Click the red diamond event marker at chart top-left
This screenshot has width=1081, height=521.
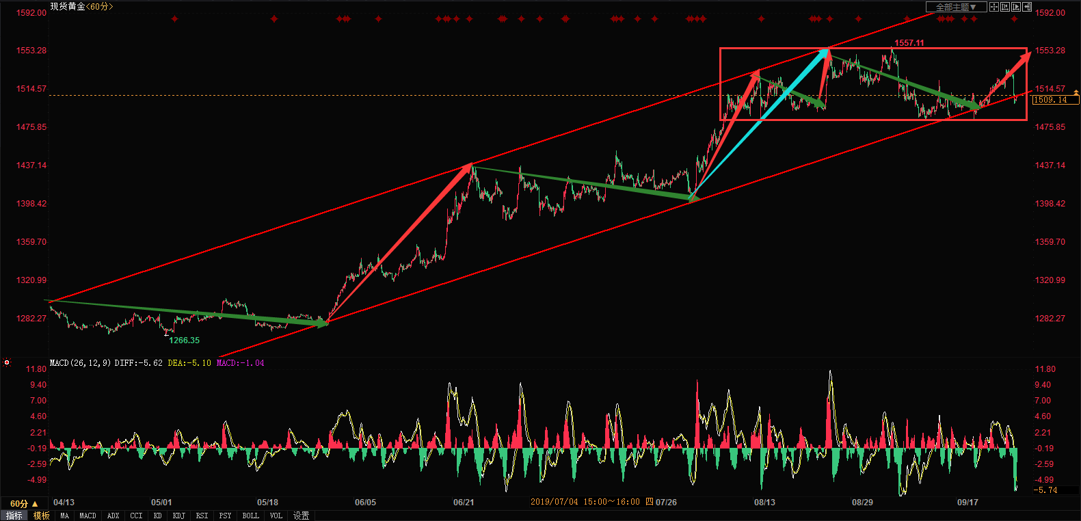(x=175, y=19)
